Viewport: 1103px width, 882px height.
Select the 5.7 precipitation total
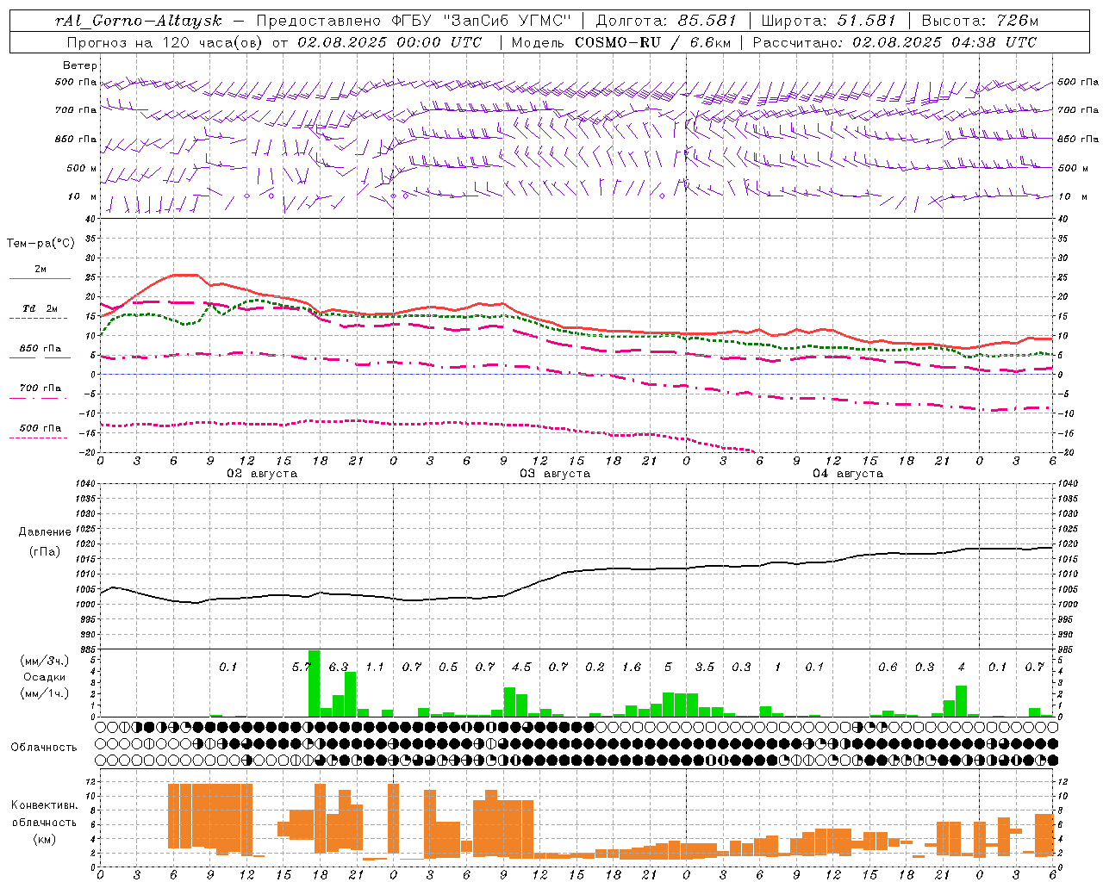tap(301, 667)
